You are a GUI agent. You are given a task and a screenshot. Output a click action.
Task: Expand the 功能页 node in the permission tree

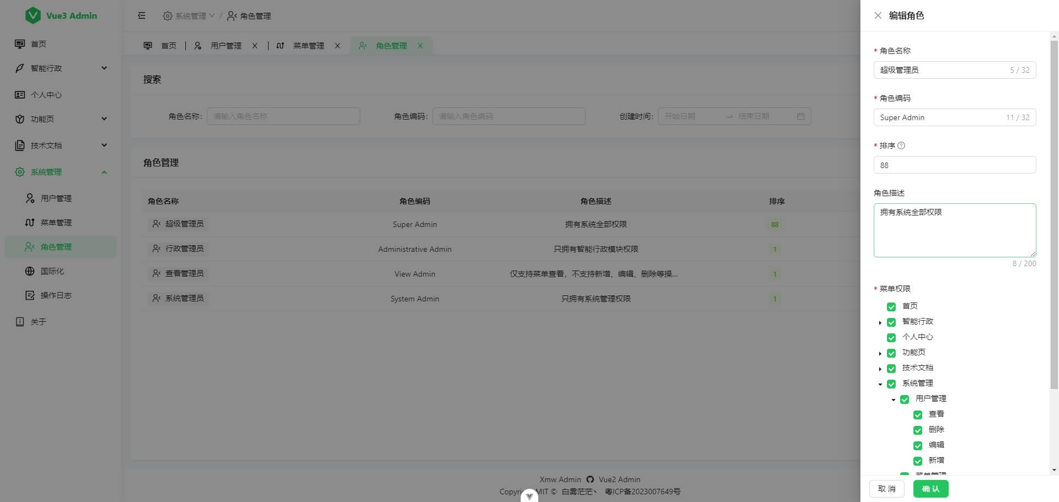click(880, 353)
